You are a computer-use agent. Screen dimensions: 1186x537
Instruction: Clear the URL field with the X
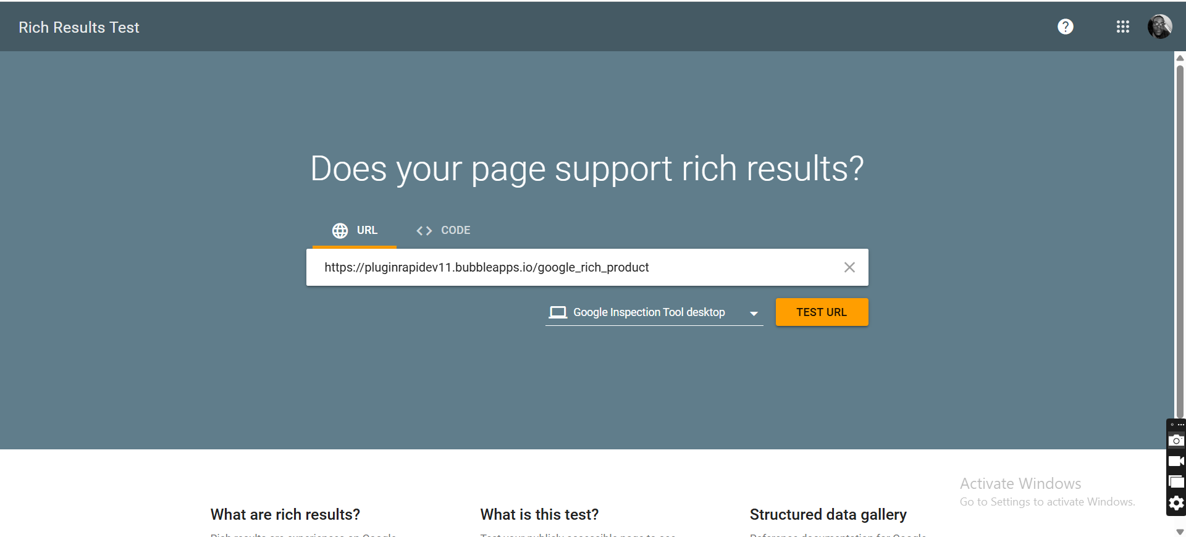coord(849,267)
